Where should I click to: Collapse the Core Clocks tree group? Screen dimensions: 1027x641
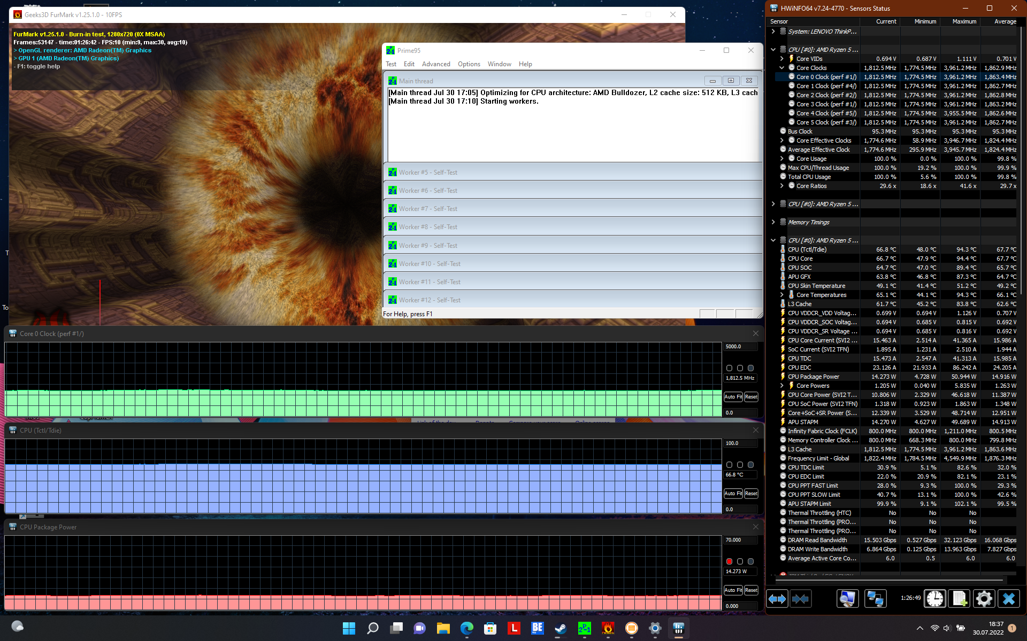(x=781, y=68)
